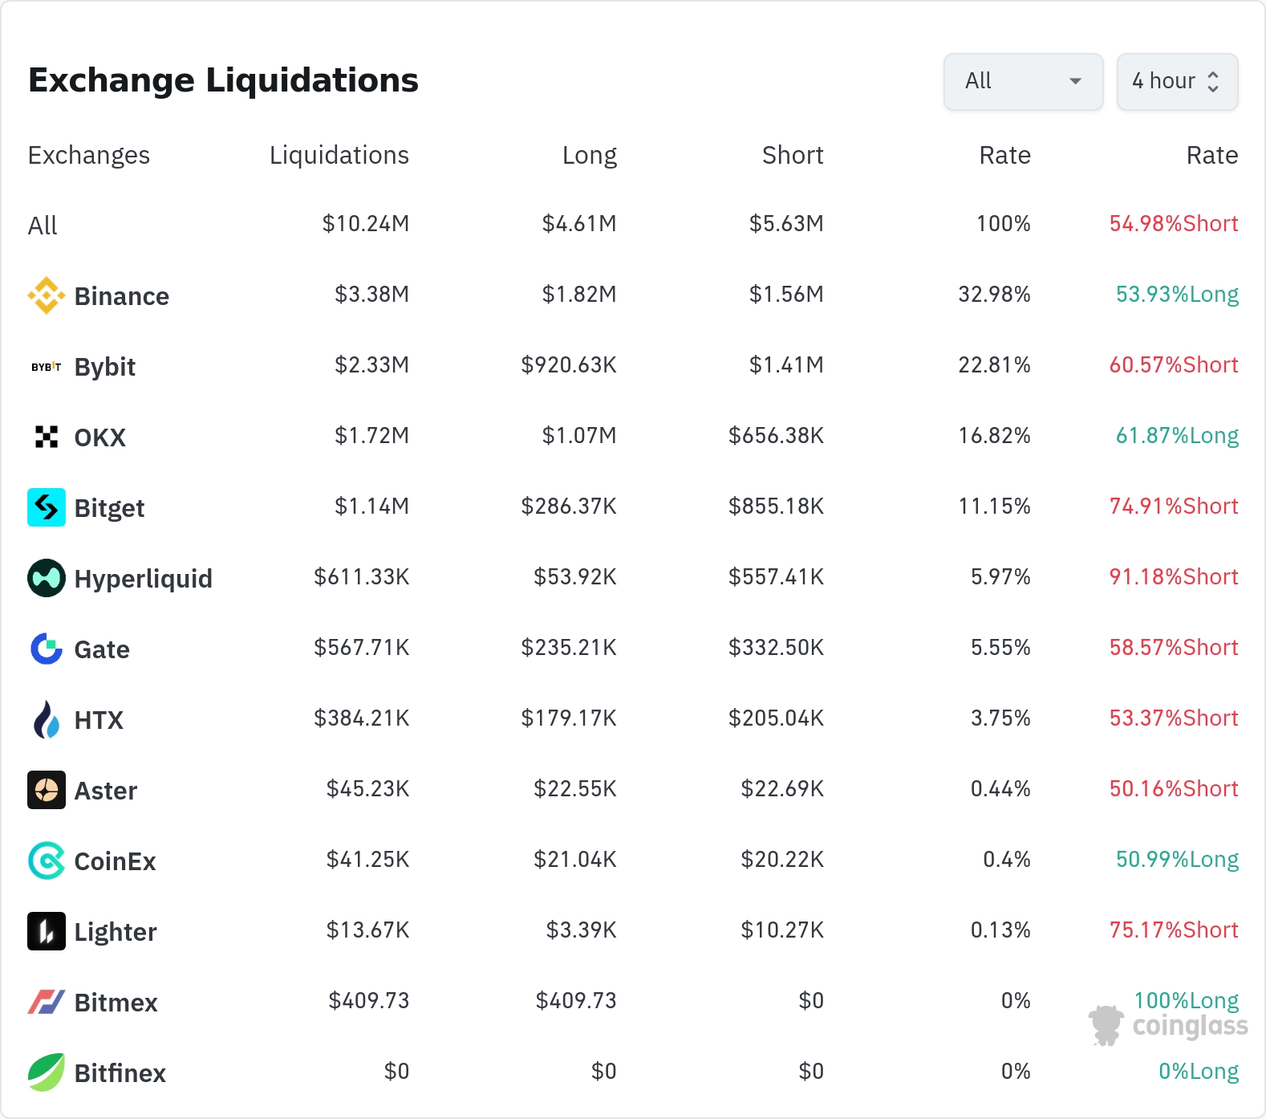1266x1119 pixels.
Task: Click the HTX flame logo icon
Action: (47, 719)
